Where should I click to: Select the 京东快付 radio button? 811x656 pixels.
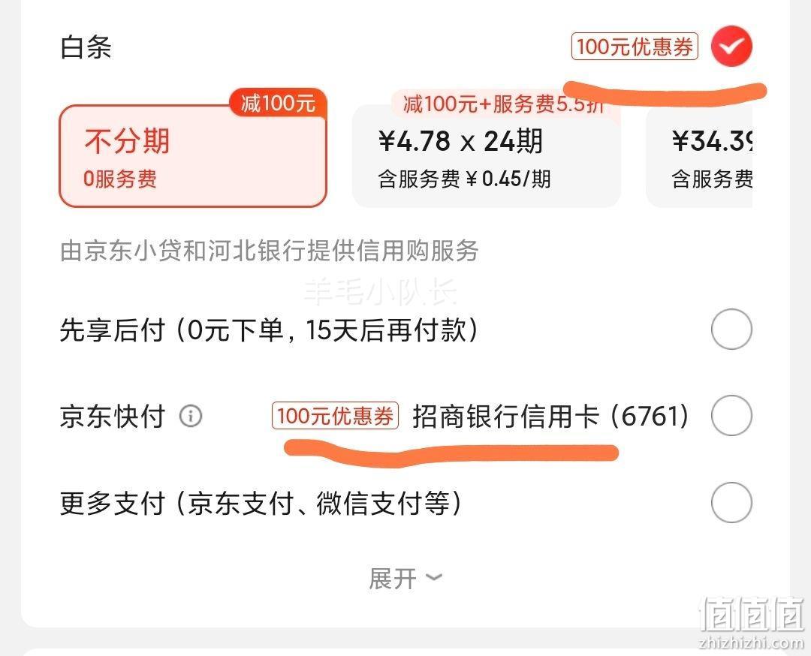(x=731, y=416)
